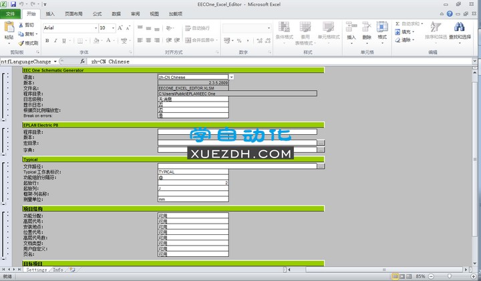Select the Info worksheet tab

point(58,270)
